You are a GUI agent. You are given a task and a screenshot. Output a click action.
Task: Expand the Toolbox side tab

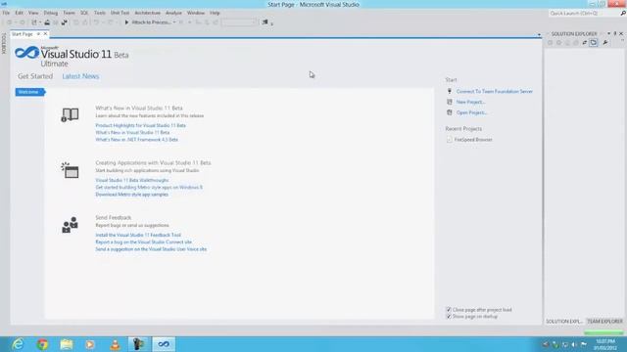pos(4,43)
